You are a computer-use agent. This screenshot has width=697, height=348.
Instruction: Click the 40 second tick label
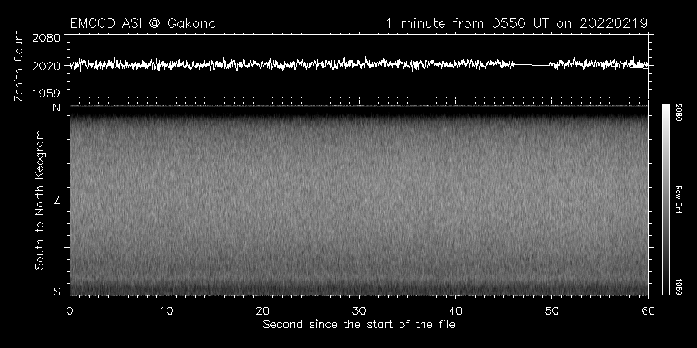pyautogui.click(x=455, y=311)
